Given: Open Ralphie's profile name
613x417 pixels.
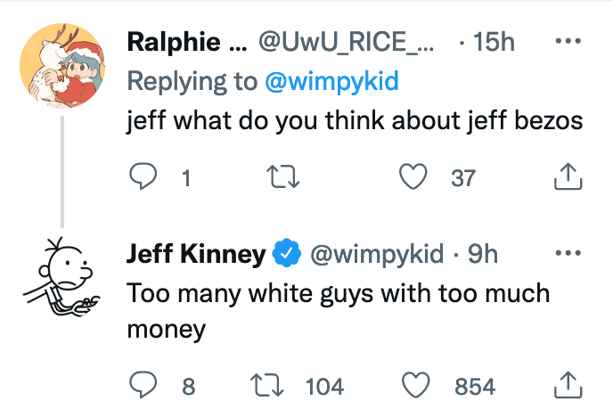Looking at the screenshot, I should (186, 42).
